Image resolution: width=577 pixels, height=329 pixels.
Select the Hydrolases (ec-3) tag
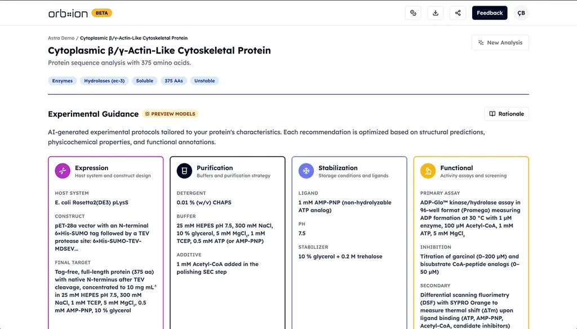[104, 81]
